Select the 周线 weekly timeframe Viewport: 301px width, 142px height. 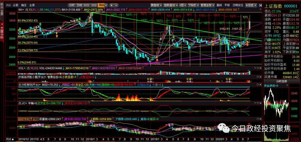101,5
